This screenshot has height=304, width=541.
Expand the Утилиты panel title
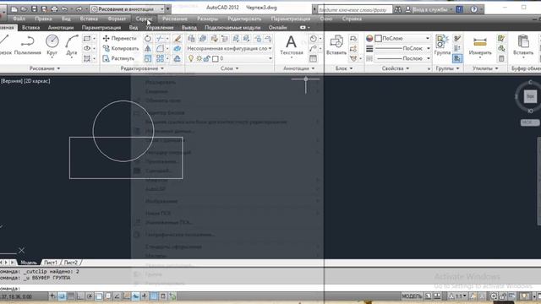[x=485, y=68]
